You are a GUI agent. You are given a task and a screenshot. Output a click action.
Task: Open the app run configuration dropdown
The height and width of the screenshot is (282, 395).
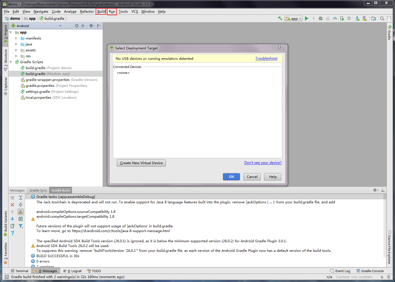[293, 19]
